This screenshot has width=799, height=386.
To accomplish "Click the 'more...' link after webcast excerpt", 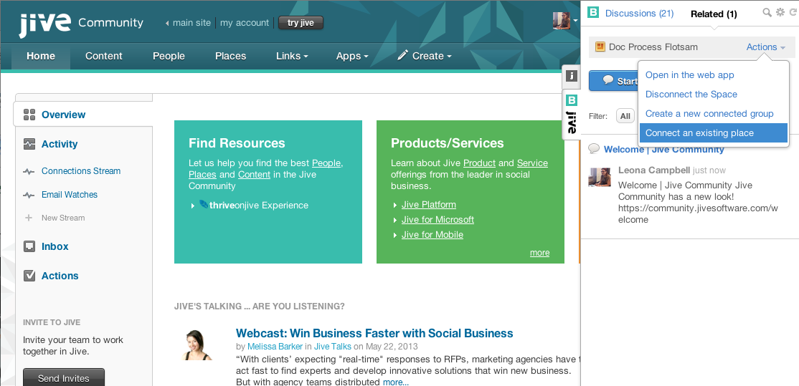I will point(396,382).
